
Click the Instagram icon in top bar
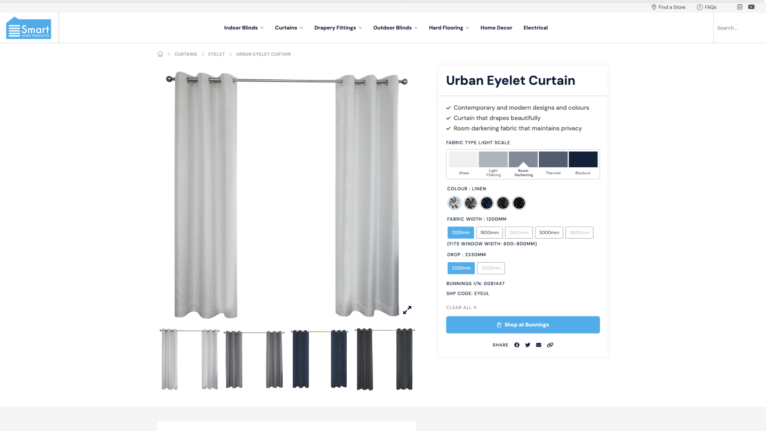click(x=739, y=7)
